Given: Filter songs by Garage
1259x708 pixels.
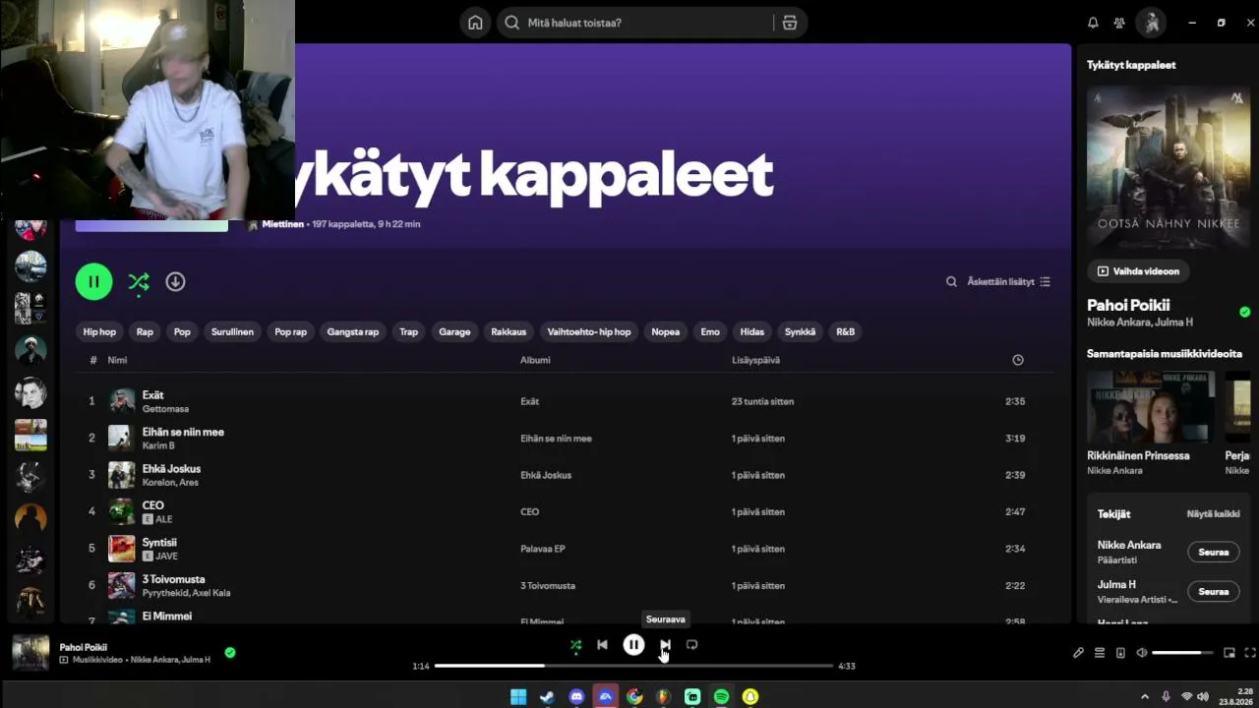Looking at the screenshot, I should [454, 332].
